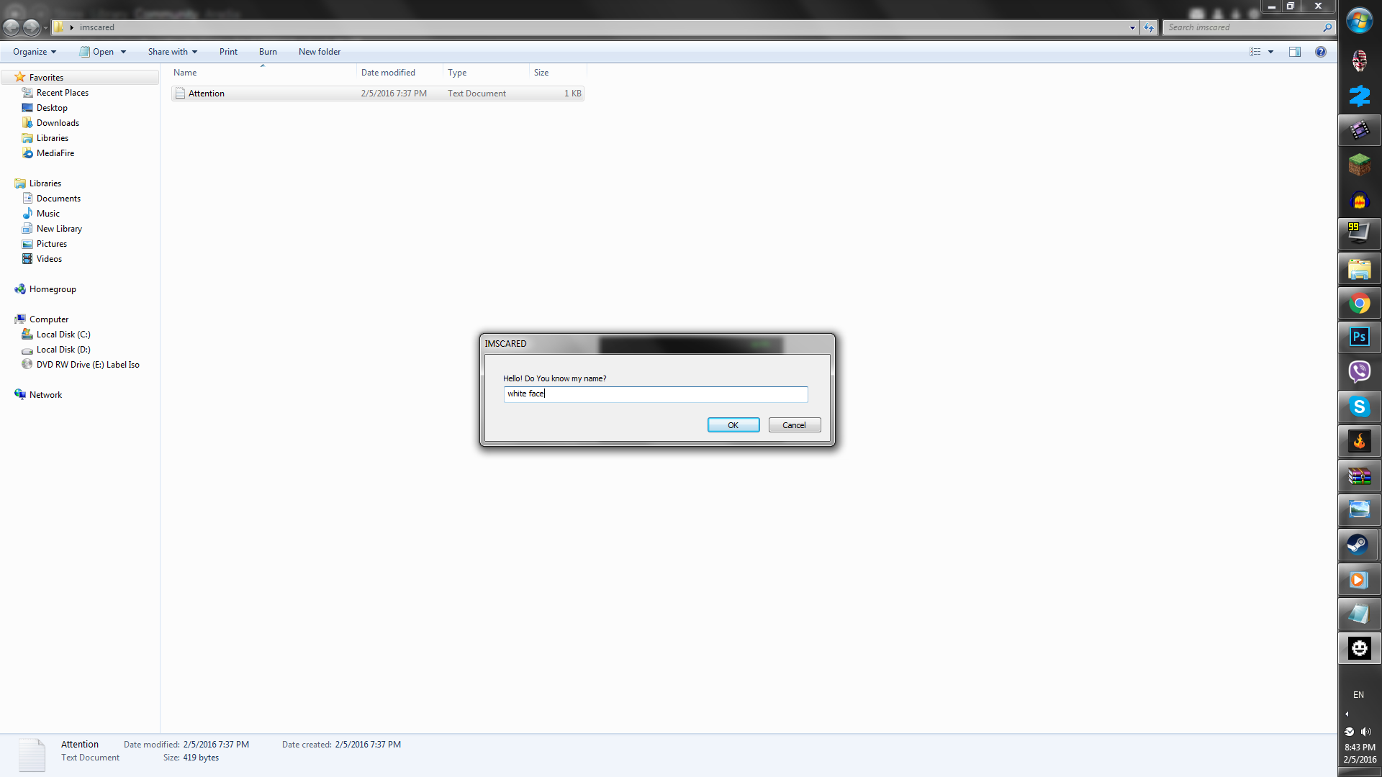
Task: Click the name text input field
Action: pyautogui.click(x=655, y=394)
